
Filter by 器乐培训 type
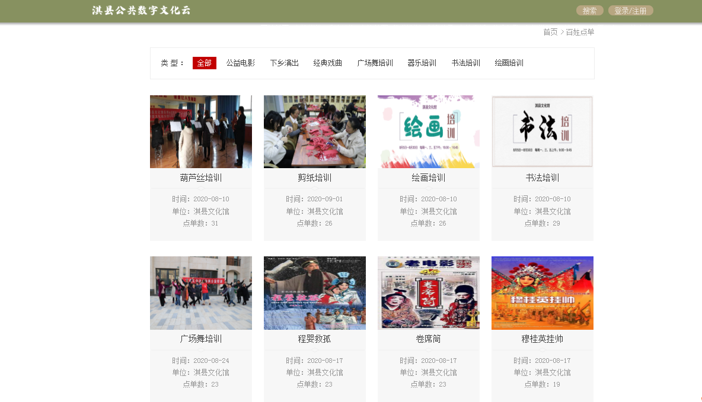point(422,63)
